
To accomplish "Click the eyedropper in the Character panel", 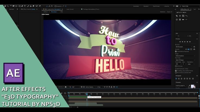I will click(x=190, y=86).
